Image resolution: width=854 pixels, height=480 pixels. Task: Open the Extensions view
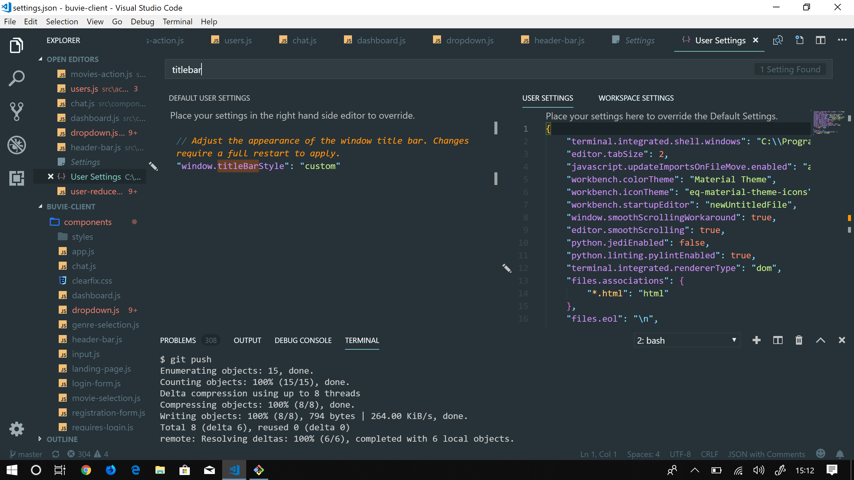[16, 178]
